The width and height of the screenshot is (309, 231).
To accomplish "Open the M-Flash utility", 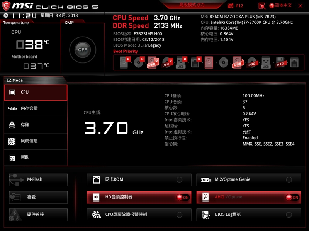I will pyautogui.click(x=38, y=179).
